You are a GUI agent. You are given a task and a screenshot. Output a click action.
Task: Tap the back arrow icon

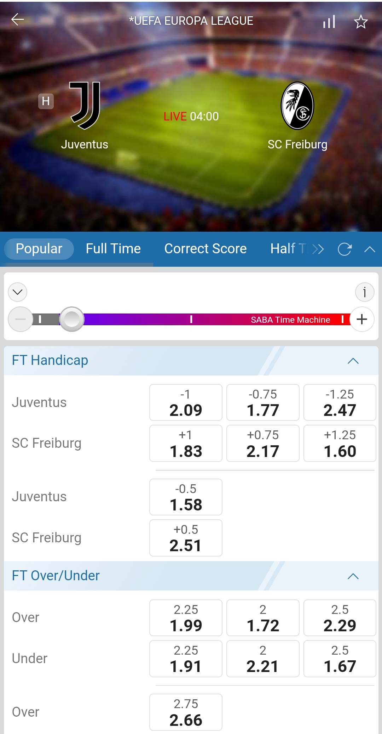coord(17,20)
